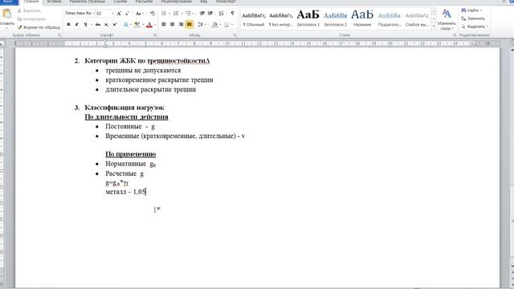Screen dimensions: 514x289
Task: Toggle Underline (Ч) formatting
Action: point(85,24)
